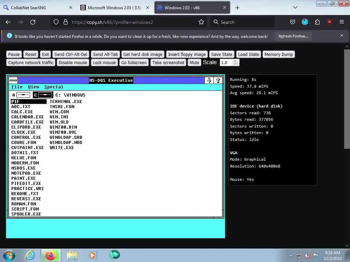Click the padlock site info icon
Viewport: 350px width, 262px height.
(x=65, y=22)
